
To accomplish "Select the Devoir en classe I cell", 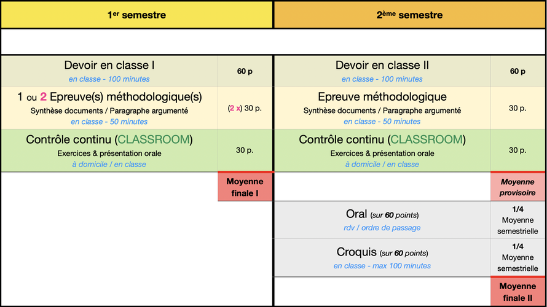I will pos(109,71).
